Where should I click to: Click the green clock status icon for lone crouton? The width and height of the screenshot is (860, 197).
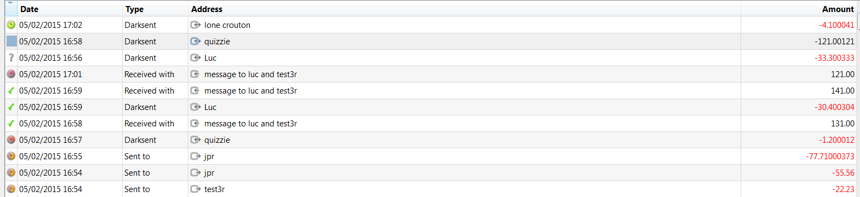(11, 25)
